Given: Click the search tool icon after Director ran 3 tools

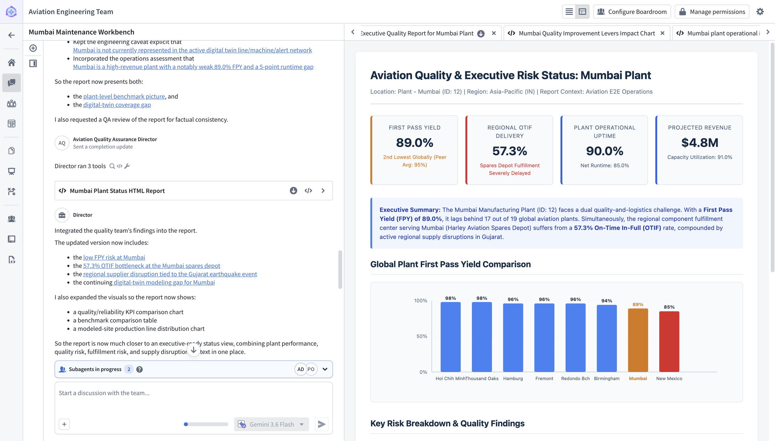Looking at the screenshot, I should point(112,166).
